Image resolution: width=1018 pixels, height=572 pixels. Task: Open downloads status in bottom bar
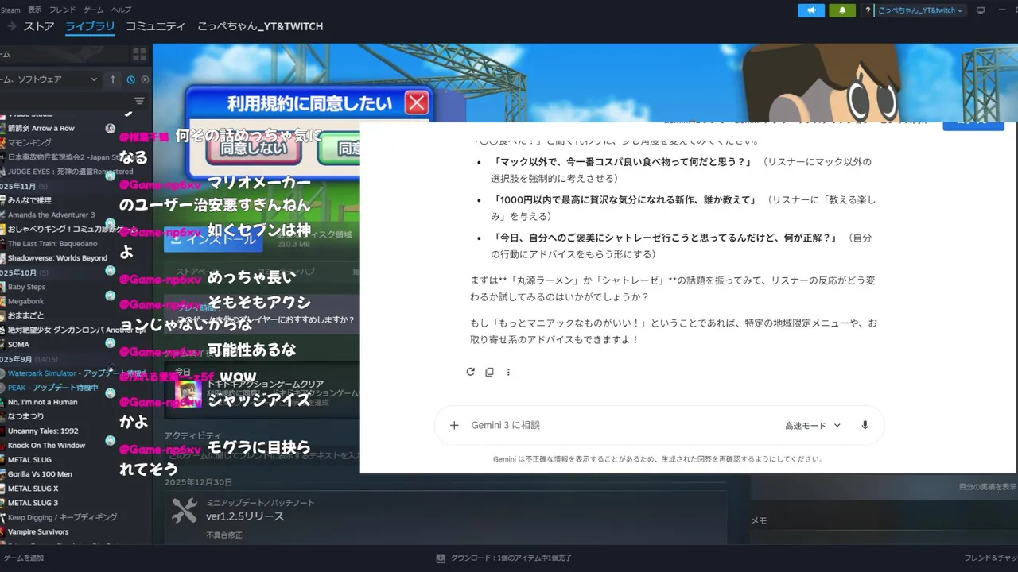click(x=504, y=558)
